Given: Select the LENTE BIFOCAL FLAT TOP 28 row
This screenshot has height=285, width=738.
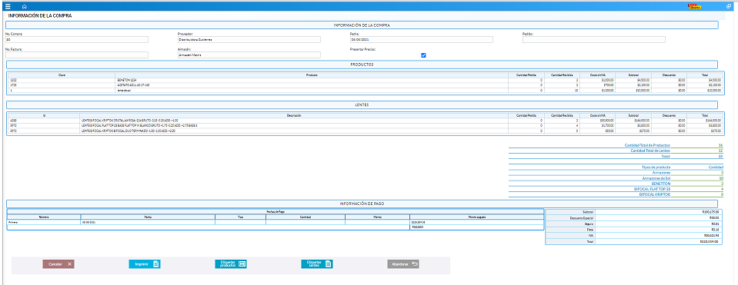Looking at the screenshot, I should pos(365,125).
